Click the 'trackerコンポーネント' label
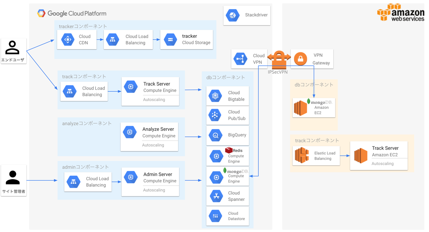 [x=83, y=26]
